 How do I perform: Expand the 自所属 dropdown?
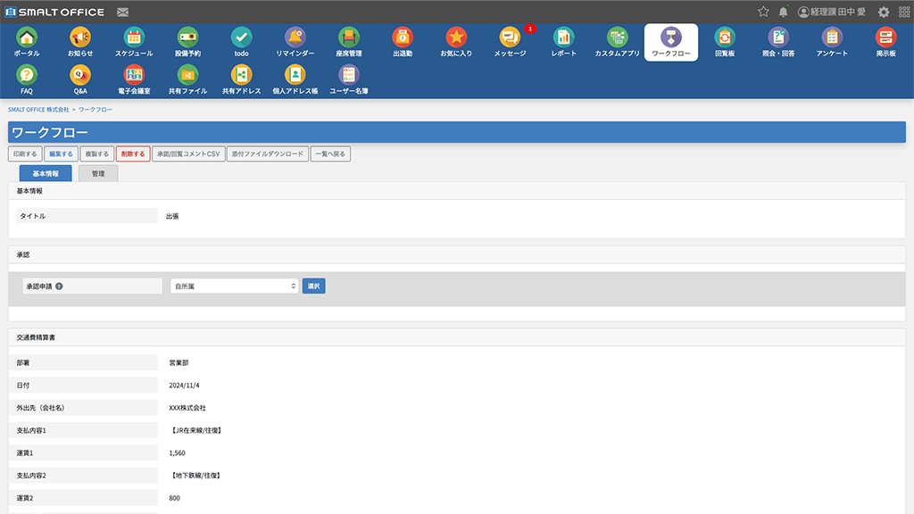tap(235, 286)
